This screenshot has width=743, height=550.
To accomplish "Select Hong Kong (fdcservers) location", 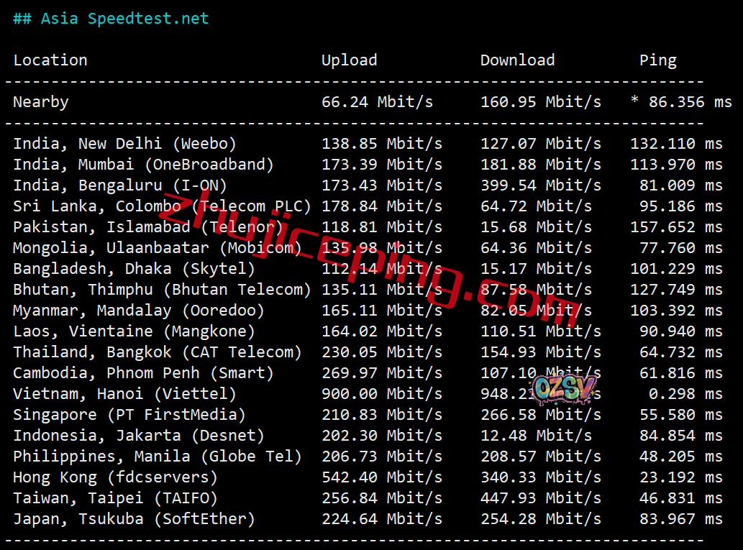I will coord(115,477).
